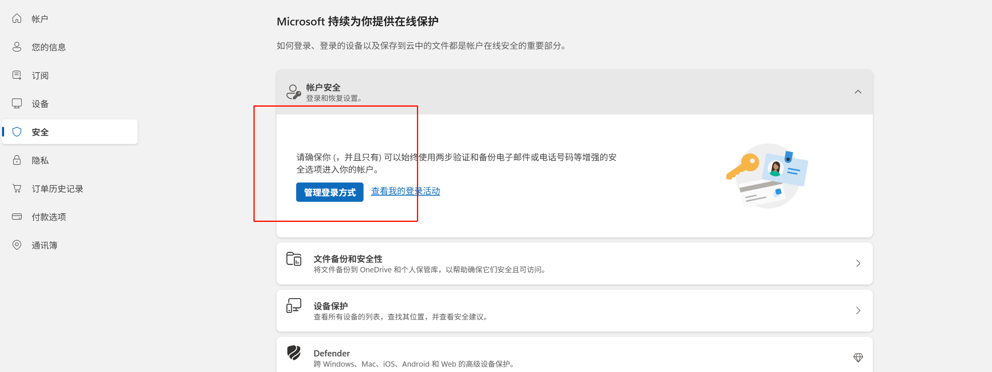Click the folder icon for 文件备份和安全性
This screenshot has height=372, width=992.
294,259
